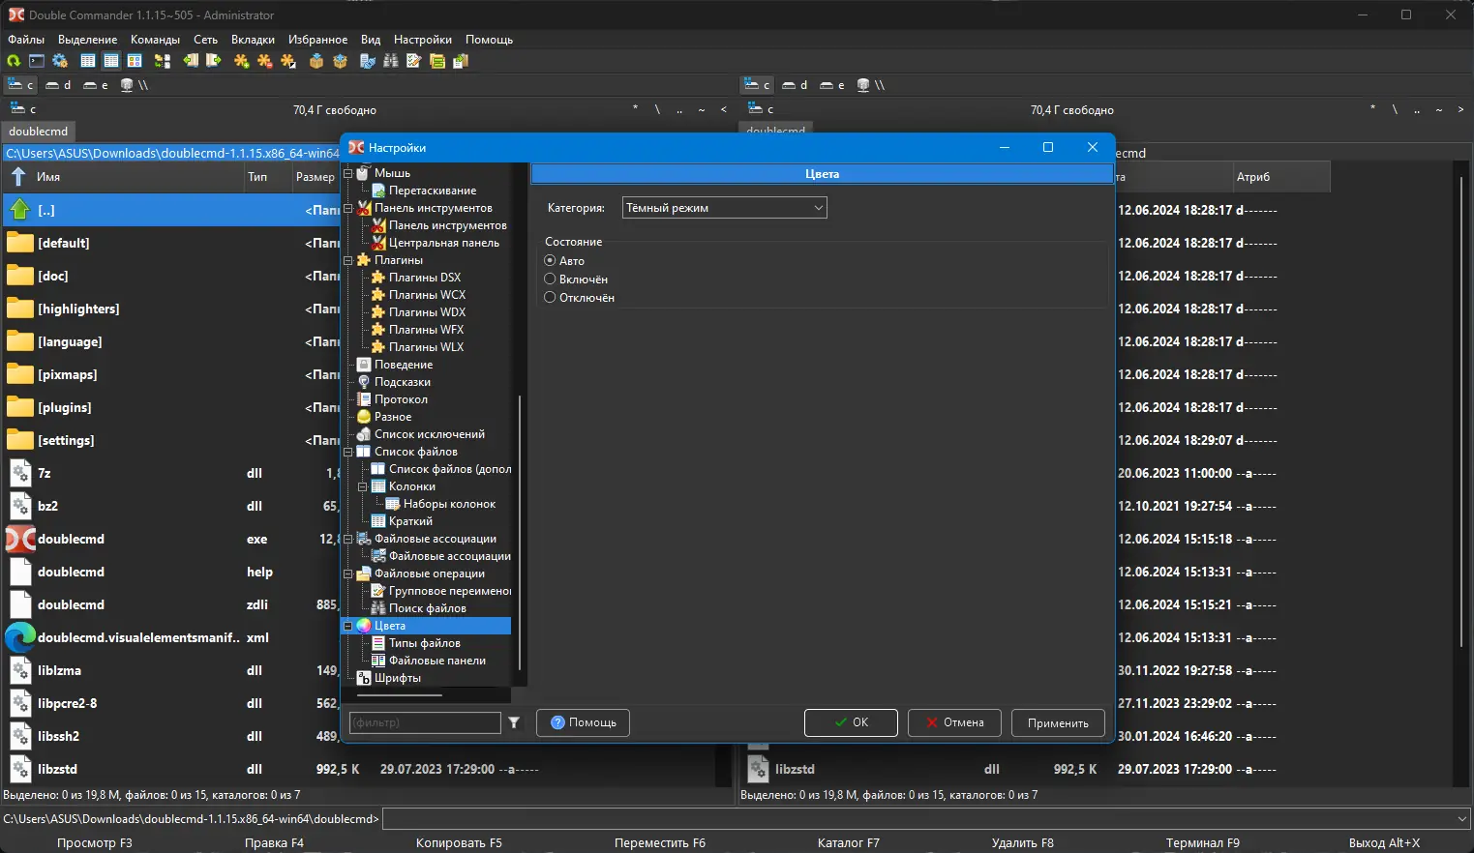This screenshot has width=1474, height=853.
Task: Click the binoculars search icon in toolbar
Action: click(391, 61)
